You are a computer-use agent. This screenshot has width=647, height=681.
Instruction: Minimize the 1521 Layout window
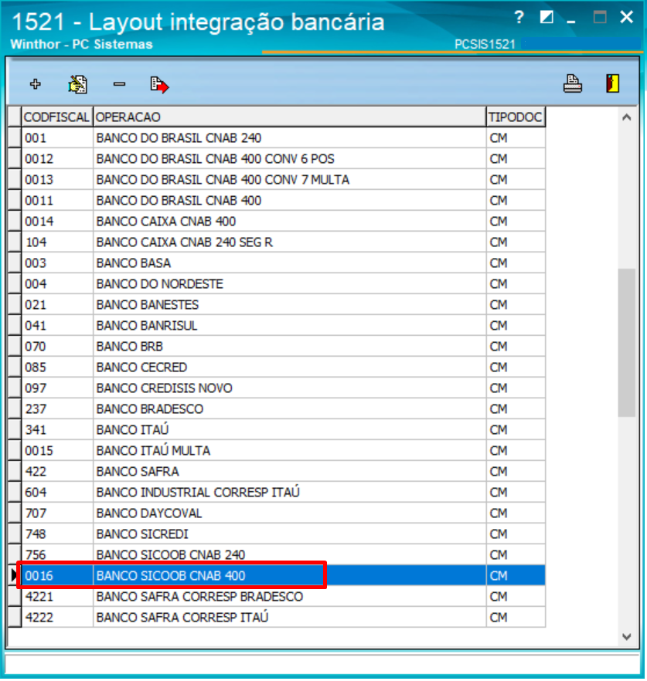click(x=571, y=20)
